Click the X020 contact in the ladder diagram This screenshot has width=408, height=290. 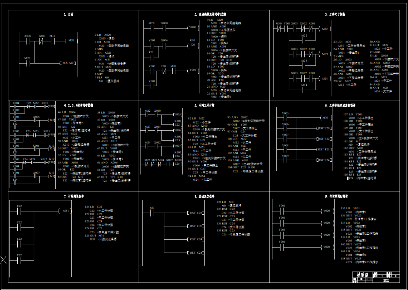(x=28, y=41)
